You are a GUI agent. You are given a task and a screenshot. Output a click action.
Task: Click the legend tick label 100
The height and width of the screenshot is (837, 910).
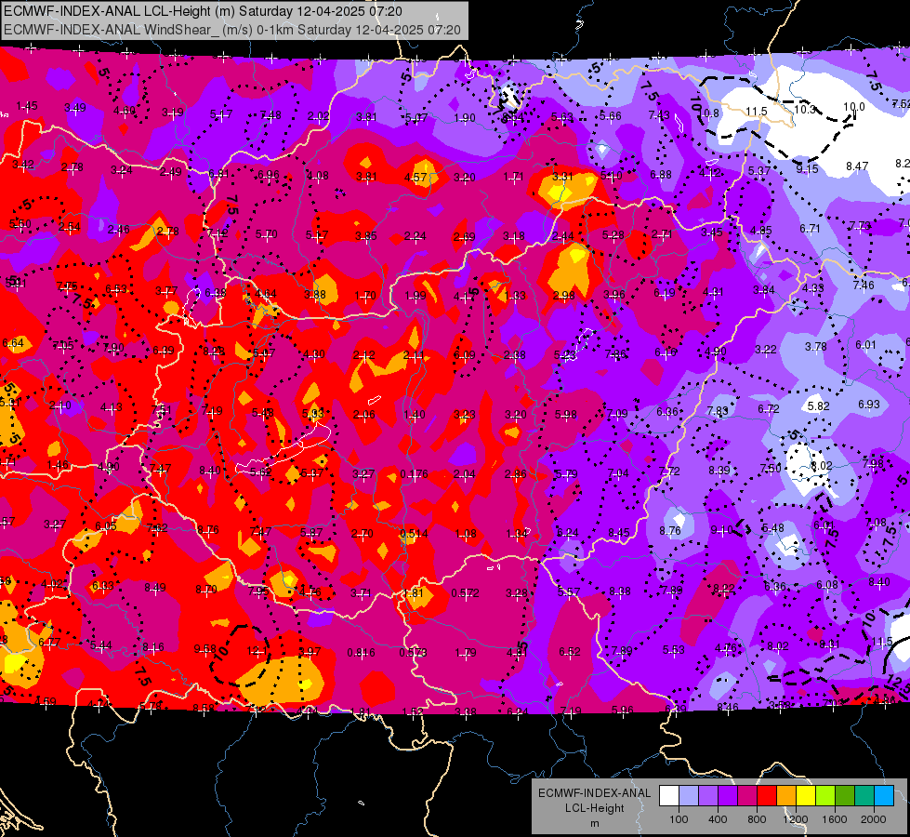pyautogui.click(x=679, y=819)
